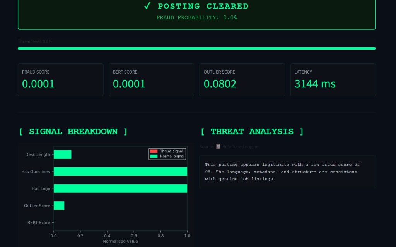
Task: Click the SIGNAL BREAKDOWN section heading
Action: (x=73, y=132)
